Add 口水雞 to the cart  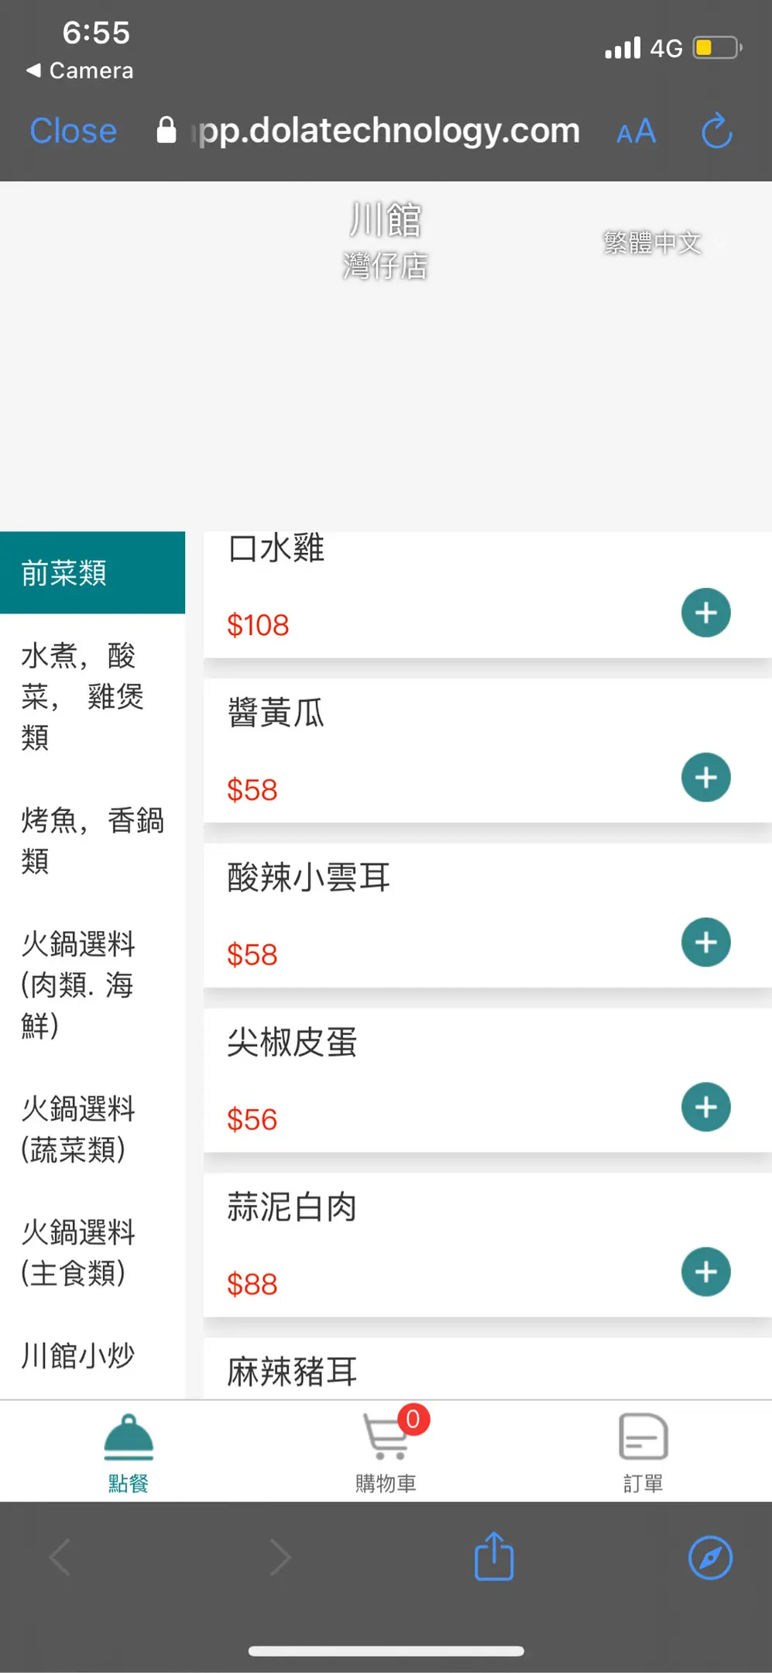pos(705,613)
